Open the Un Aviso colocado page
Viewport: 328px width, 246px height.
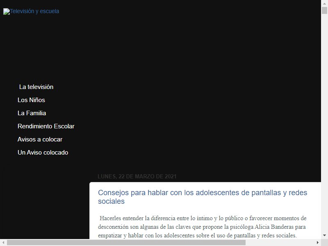(x=43, y=153)
